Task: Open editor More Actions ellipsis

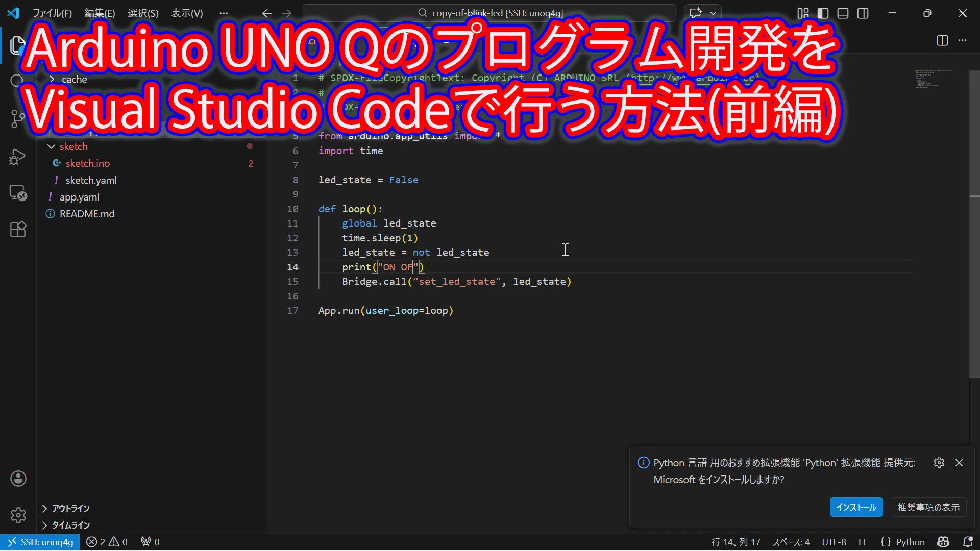Action: point(962,40)
